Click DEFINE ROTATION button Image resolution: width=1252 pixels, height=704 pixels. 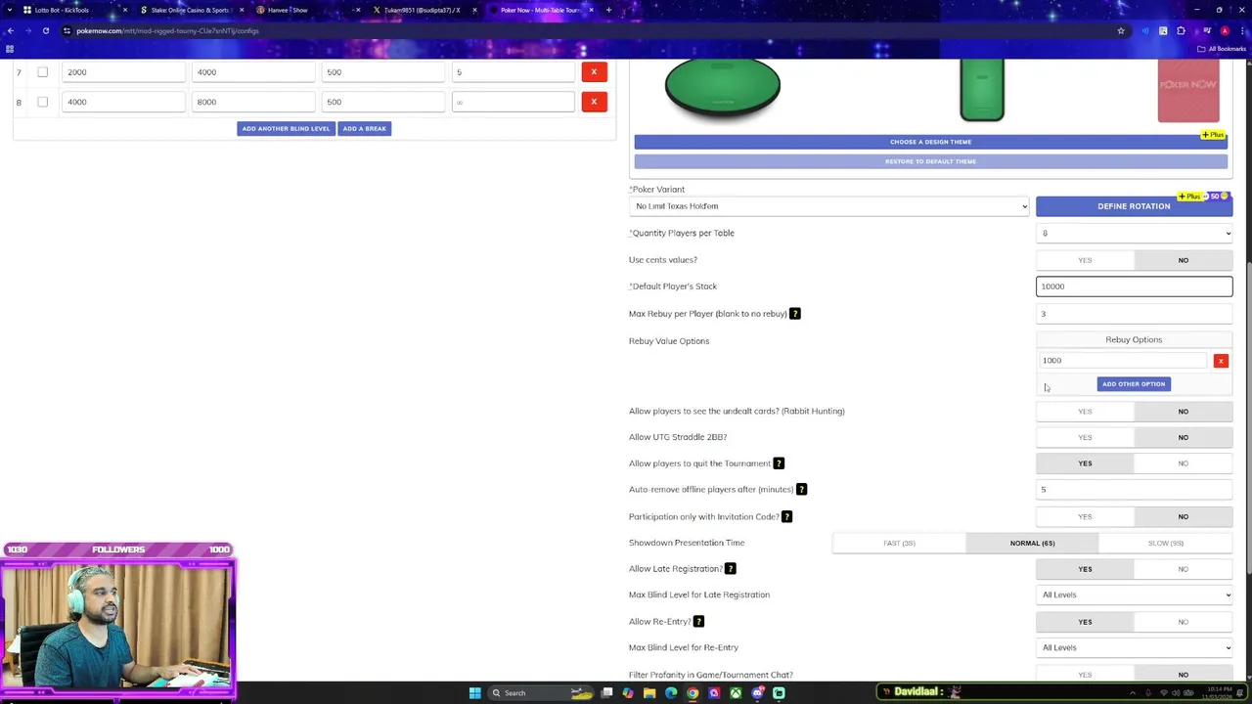coord(1134,206)
